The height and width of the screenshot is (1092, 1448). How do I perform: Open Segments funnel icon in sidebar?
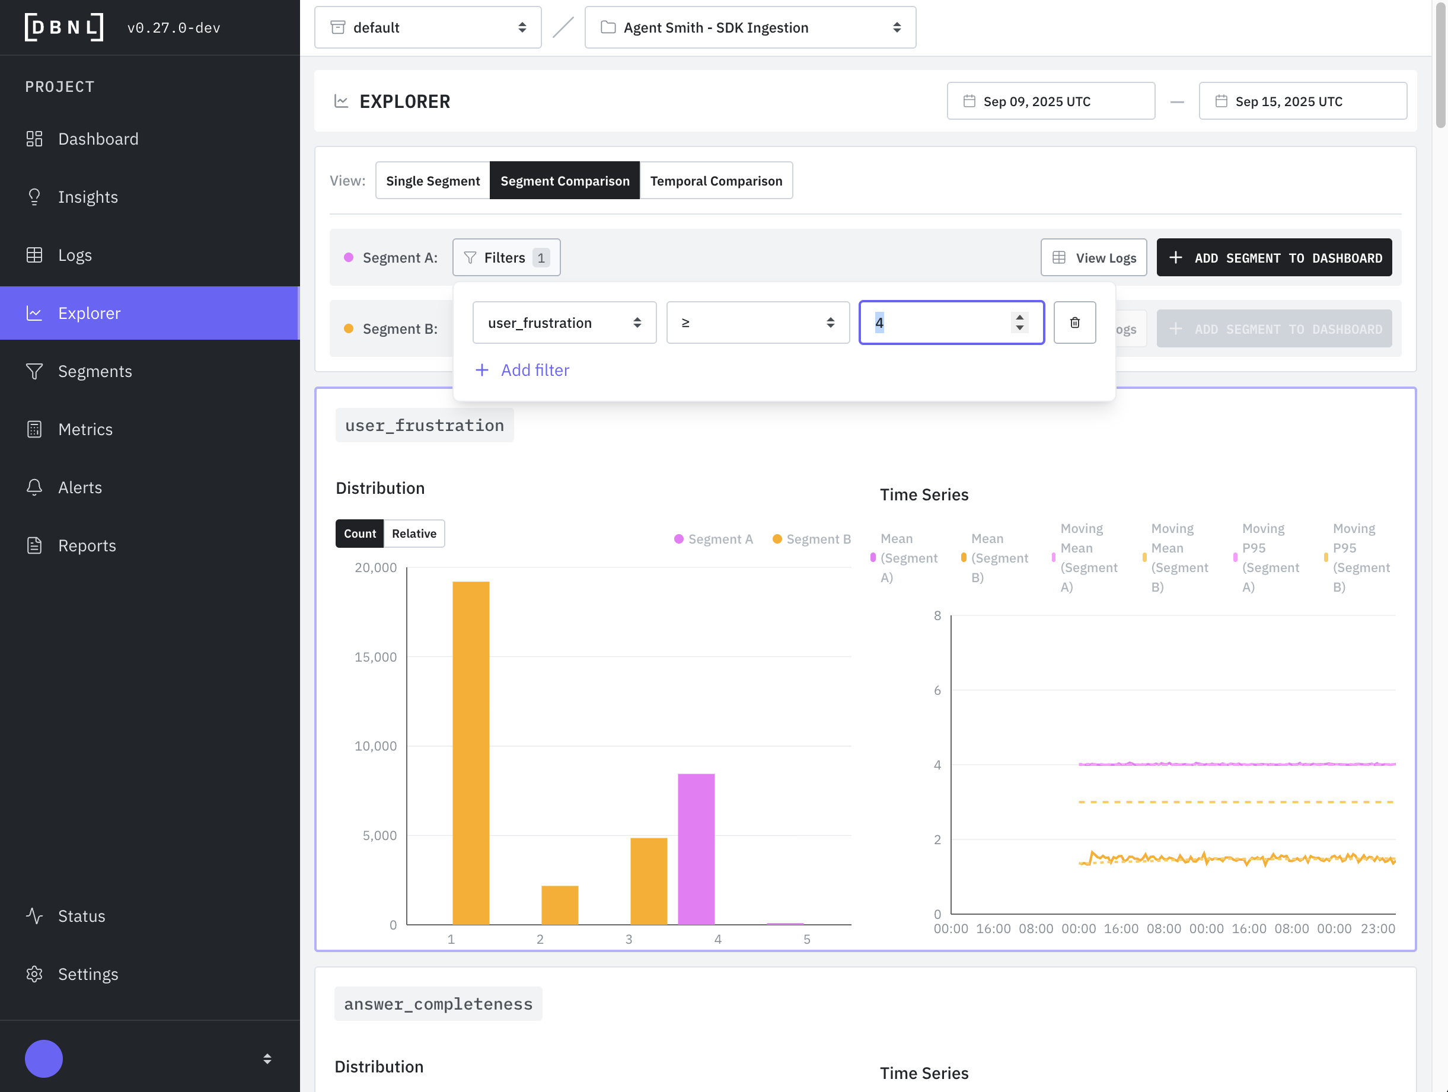pos(34,371)
